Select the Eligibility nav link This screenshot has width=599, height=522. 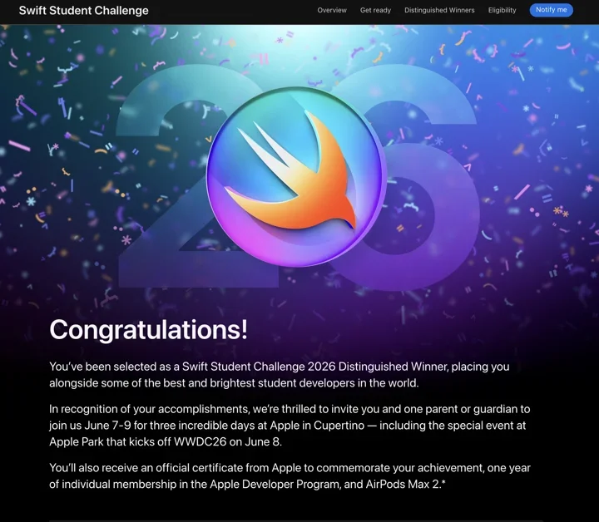502,10
